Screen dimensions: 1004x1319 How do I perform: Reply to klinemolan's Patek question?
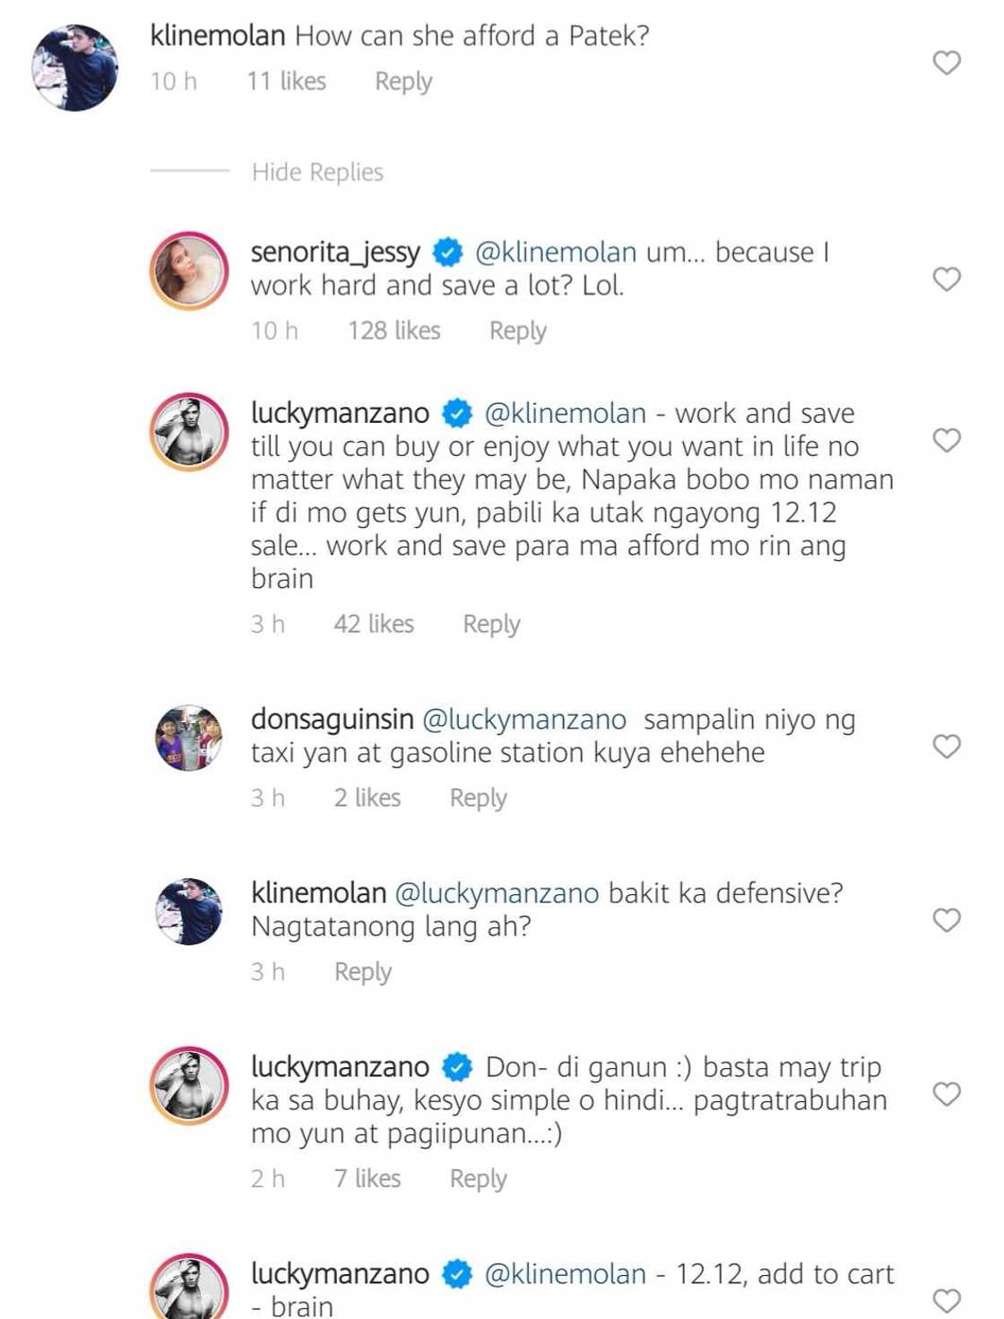click(x=403, y=82)
